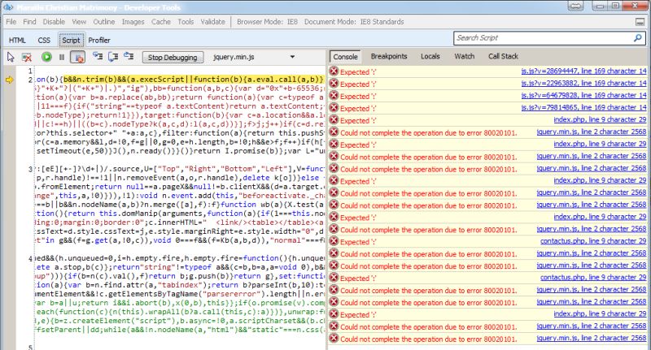Click the current statement yellow arrow marker

tap(9, 80)
